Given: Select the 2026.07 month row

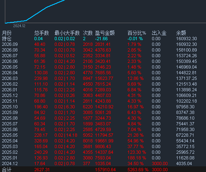Looking at the screenshot, I should point(10,56).
